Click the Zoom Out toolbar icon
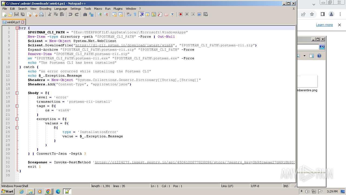The height and width of the screenshot is (195, 346). point(106,14)
